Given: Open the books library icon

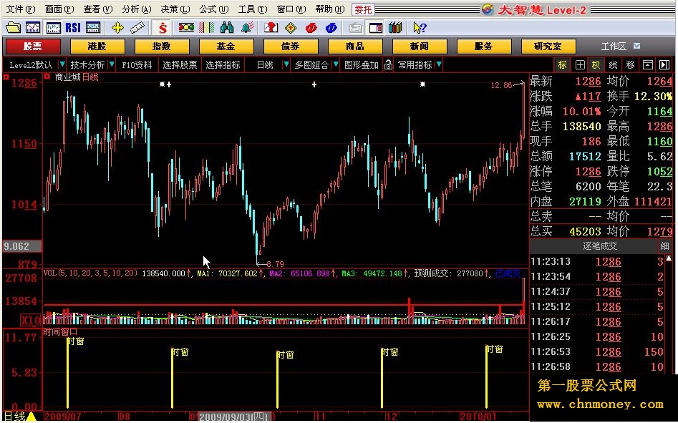Looking at the screenshot, I should tap(395, 28).
